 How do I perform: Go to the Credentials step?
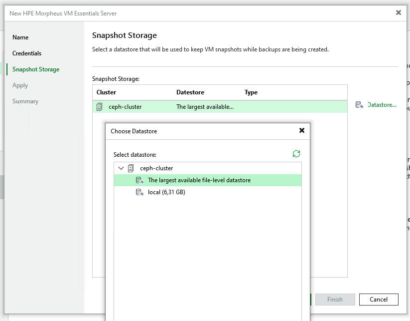coord(27,53)
